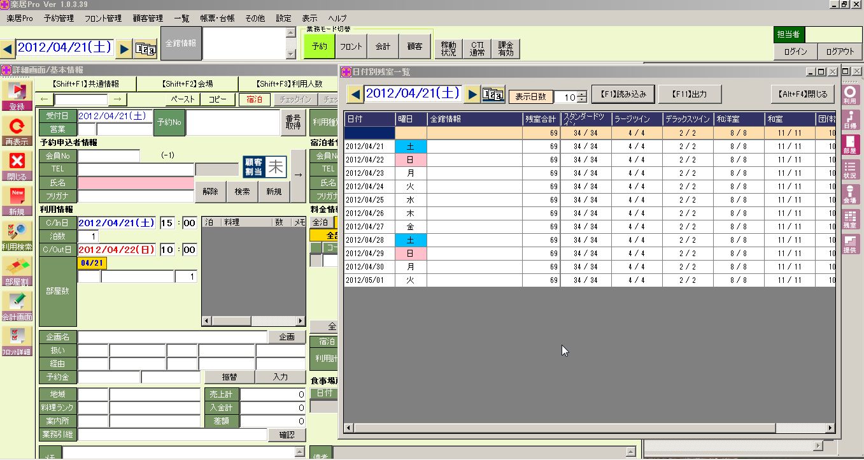Click 検索 button under 顧客割当
The height and width of the screenshot is (460, 864).
pos(242,192)
